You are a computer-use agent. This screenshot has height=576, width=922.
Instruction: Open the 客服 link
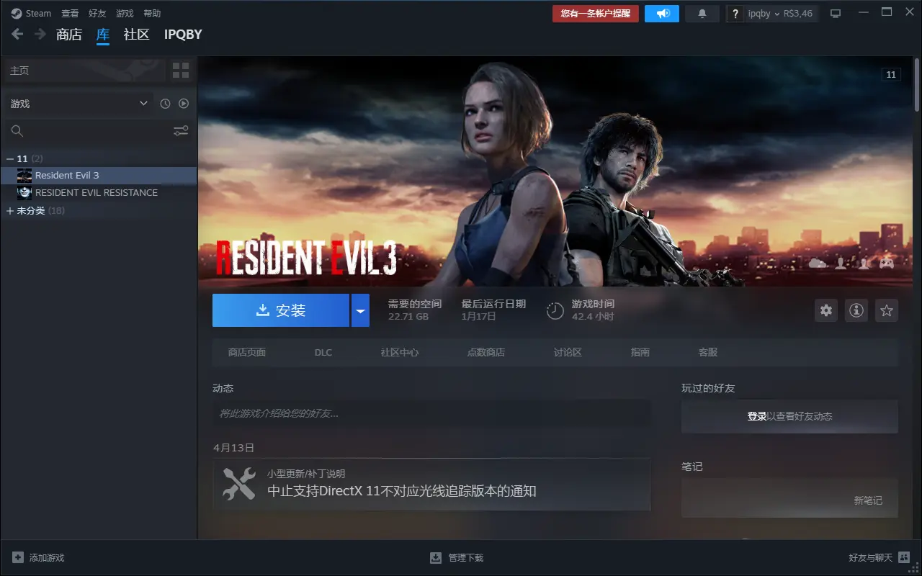click(708, 352)
